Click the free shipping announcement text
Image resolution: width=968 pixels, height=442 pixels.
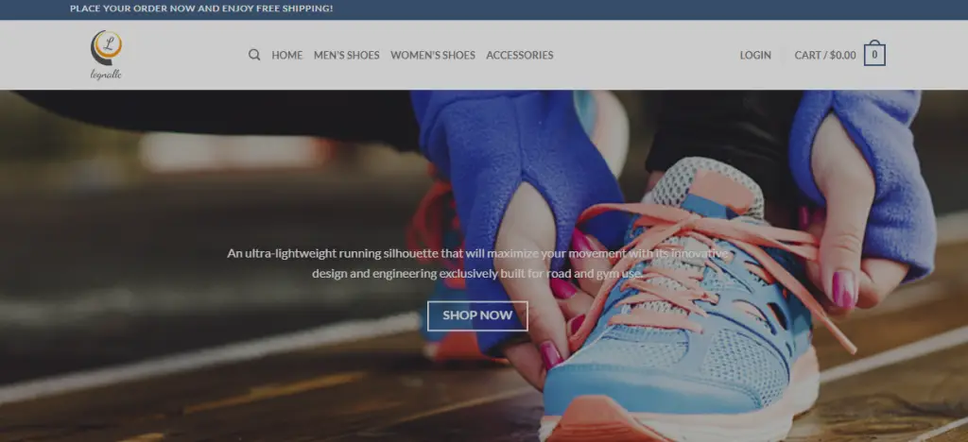[201, 8]
